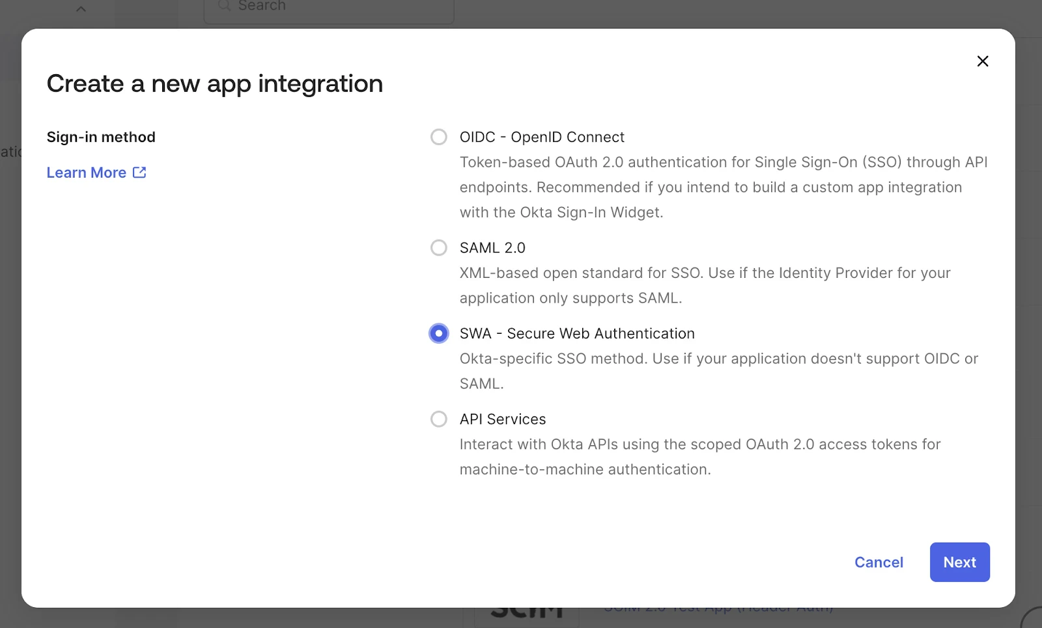Open the Learn More link
Viewport: 1042px width, 628px height.
(x=87, y=172)
